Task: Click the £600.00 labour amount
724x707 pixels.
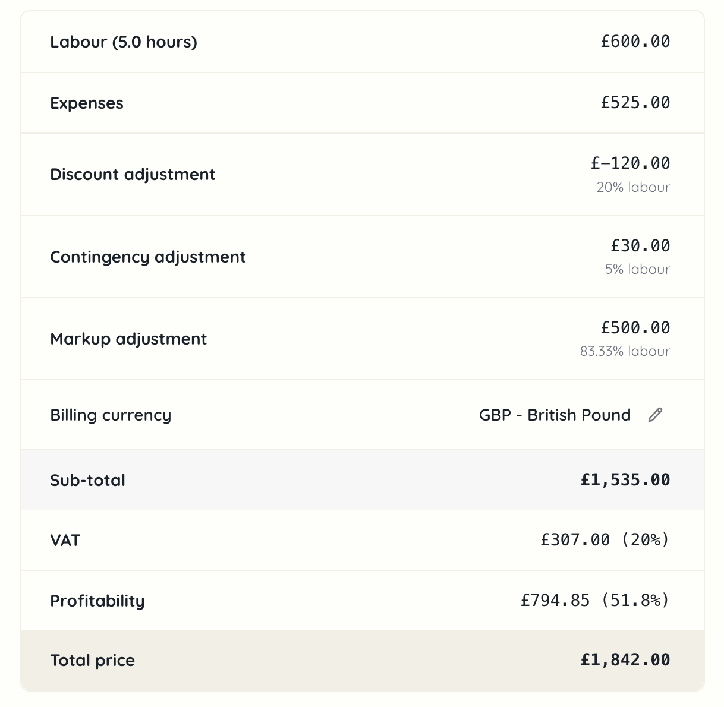Action: pyautogui.click(x=635, y=42)
